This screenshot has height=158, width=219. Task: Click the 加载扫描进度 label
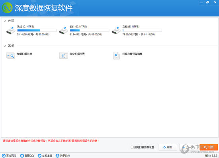(25, 54)
